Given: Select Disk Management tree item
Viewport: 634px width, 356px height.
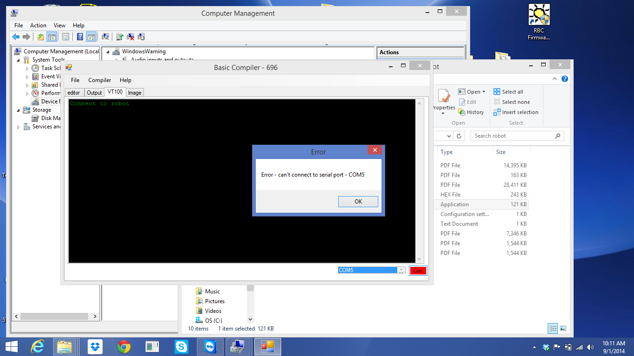Looking at the screenshot, I should click(x=46, y=118).
